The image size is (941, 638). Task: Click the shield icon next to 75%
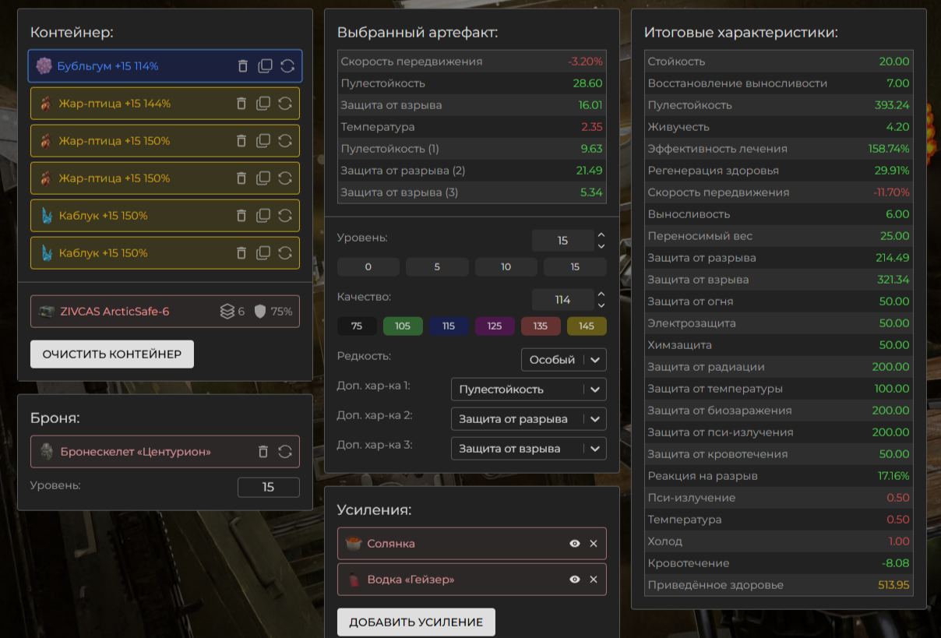(260, 312)
